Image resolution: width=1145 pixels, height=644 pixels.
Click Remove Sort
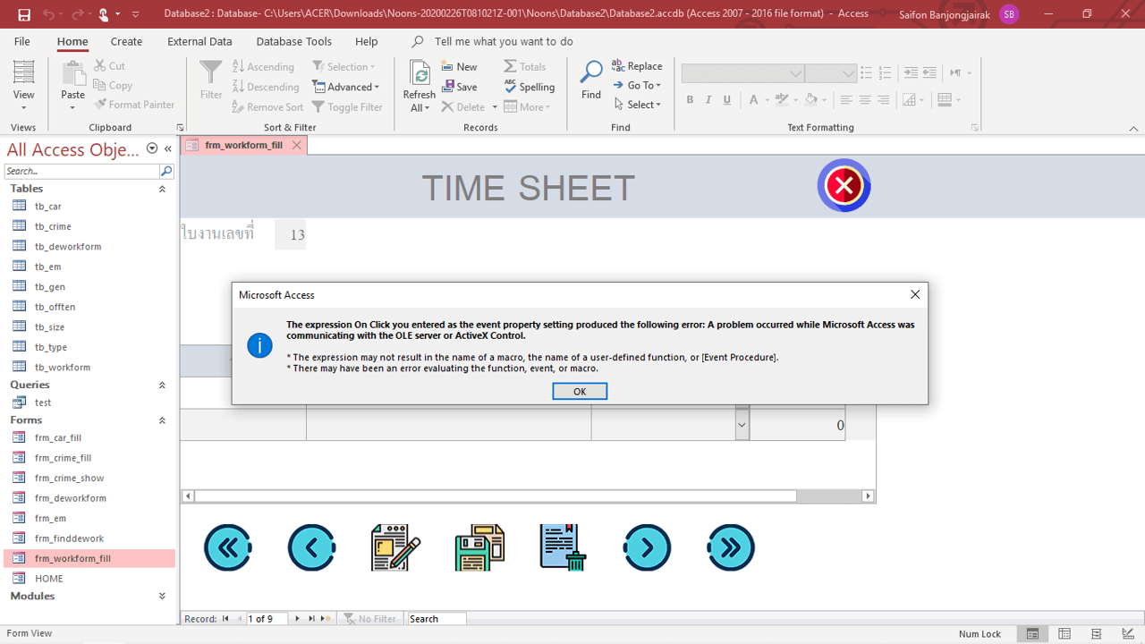pos(267,107)
